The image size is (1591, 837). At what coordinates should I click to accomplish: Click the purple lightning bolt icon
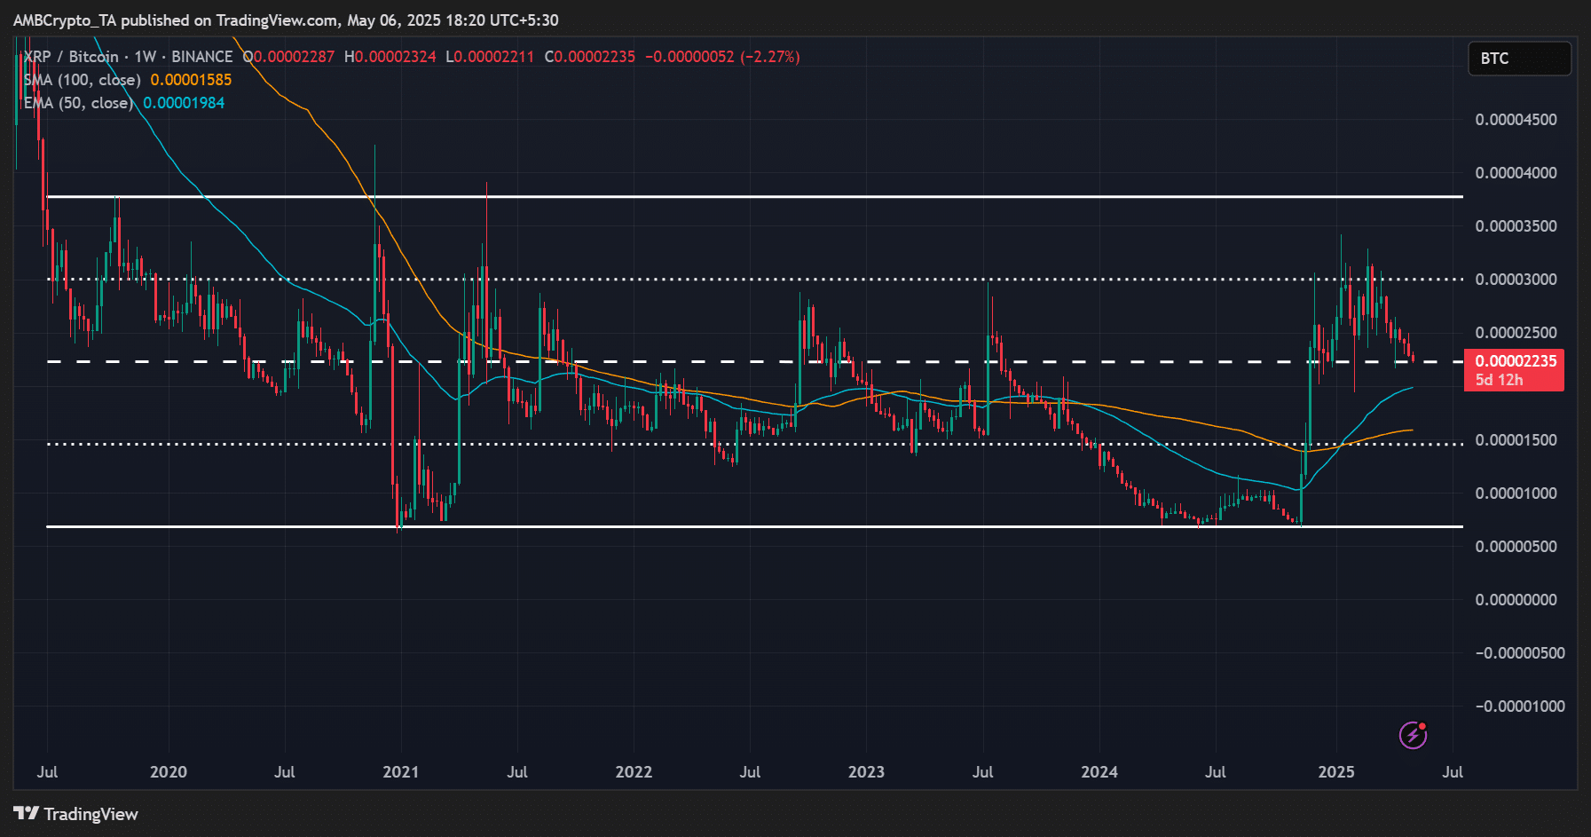tap(1413, 735)
